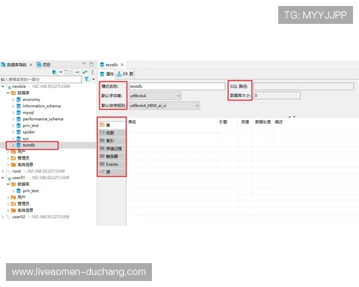Image resolution: width=359 pixels, height=287 pixels.
Task: Collapse the newbie connection node
Action: click(4, 87)
